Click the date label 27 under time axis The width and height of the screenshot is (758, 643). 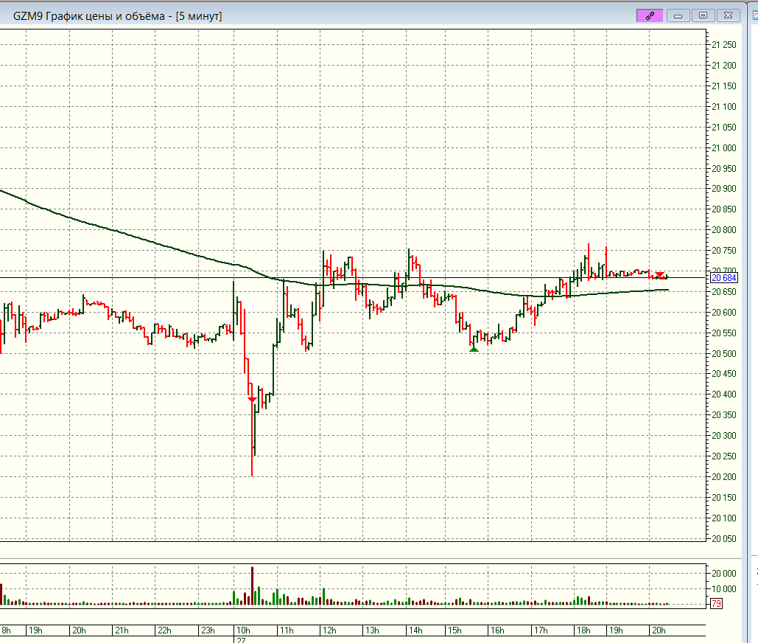pyautogui.click(x=240, y=640)
